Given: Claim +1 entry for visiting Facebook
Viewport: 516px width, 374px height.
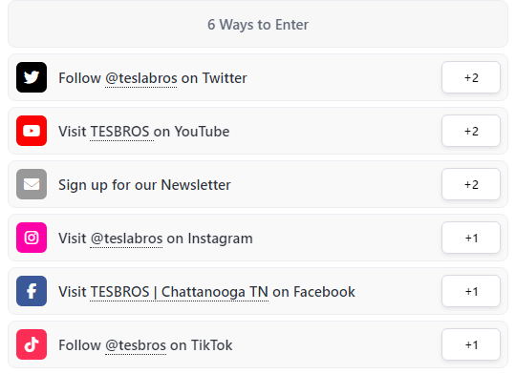Looking at the screenshot, I should (471, 291).
